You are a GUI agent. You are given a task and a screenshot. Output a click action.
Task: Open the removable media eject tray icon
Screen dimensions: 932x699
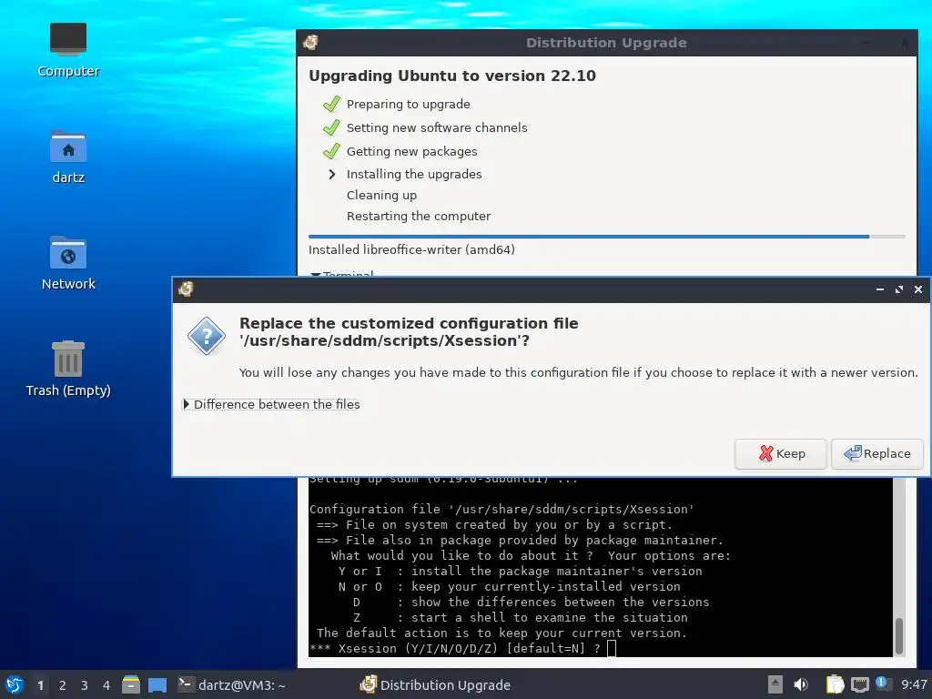click(x=775, y=684)
